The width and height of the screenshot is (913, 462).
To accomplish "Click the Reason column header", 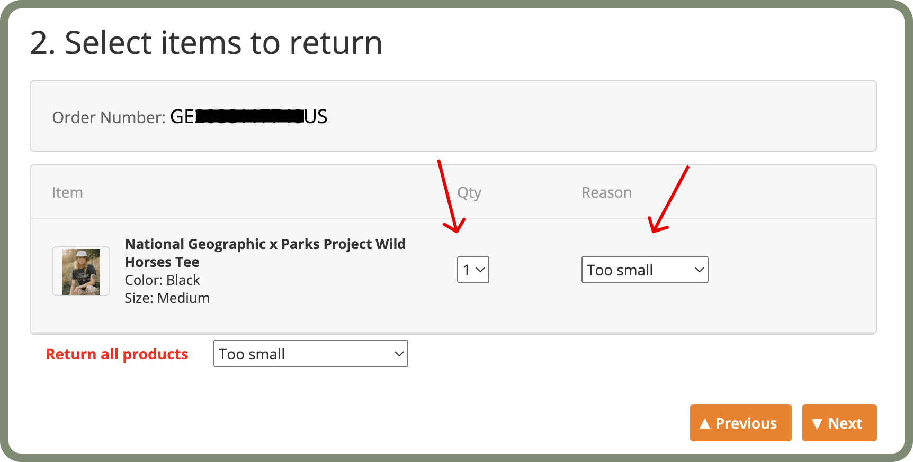I will (x=606, y=192).
